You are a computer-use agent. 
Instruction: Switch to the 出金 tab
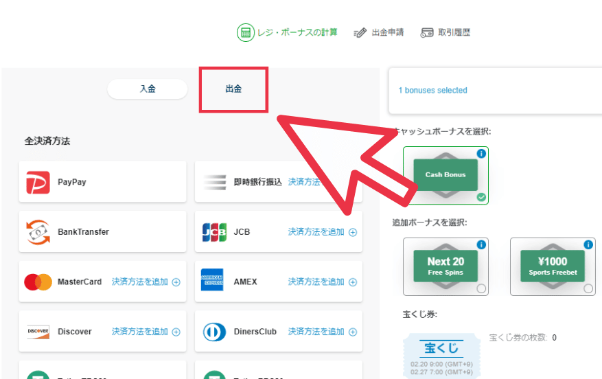(x=233, y=89)
